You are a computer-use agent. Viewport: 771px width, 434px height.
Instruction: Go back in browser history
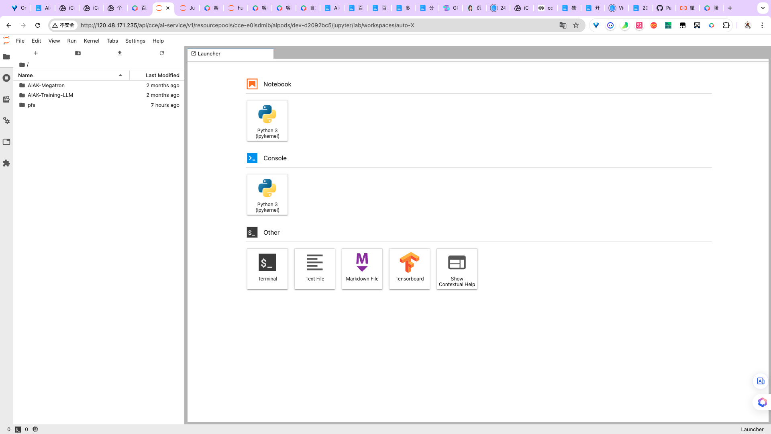click(9, 25)
